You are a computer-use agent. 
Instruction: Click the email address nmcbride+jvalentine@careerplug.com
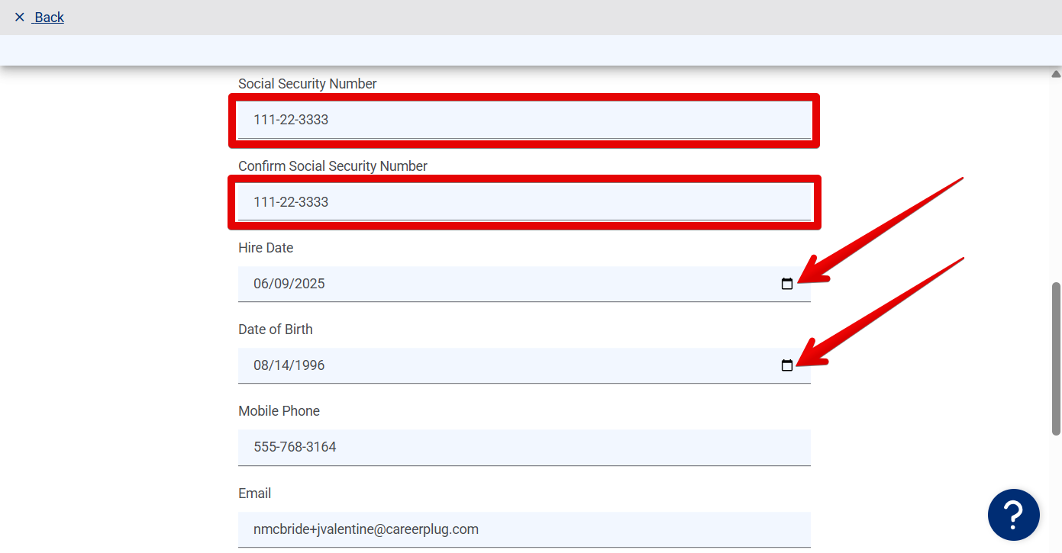tap(366, 529)
